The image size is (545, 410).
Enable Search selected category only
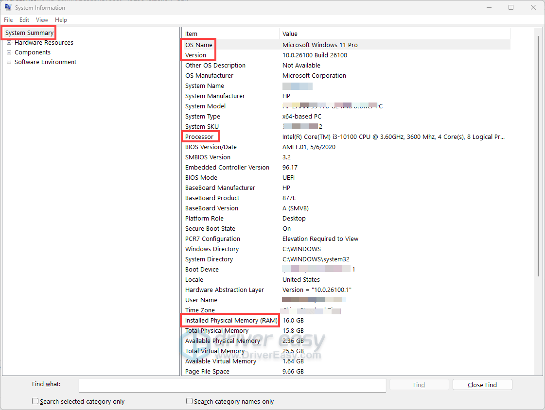[35, 401]
